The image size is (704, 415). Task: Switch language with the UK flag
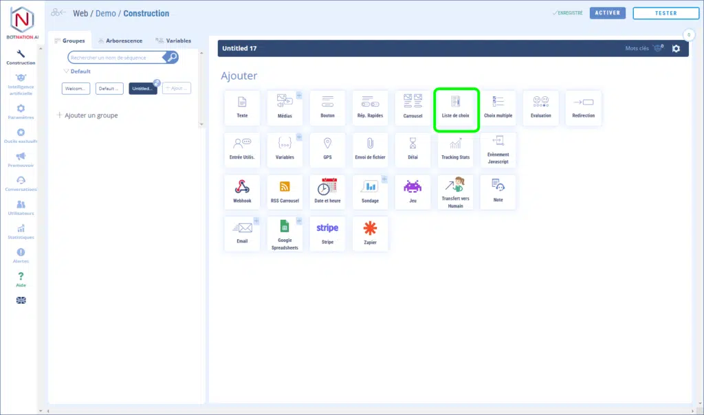click(21, 300)
